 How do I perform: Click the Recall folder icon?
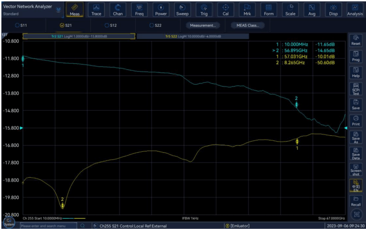point(355,201)
